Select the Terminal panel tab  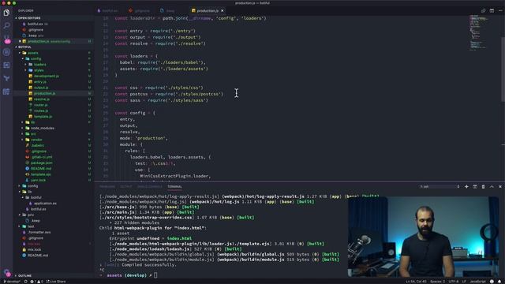pyautogui.click(x=174, y=186)
